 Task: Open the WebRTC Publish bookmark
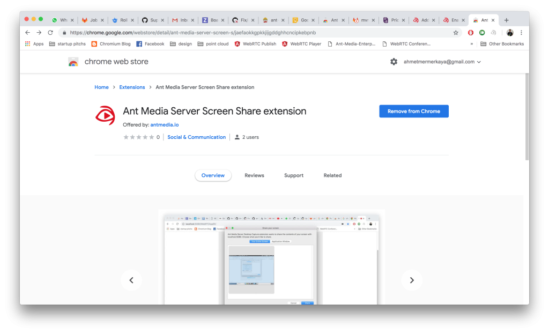[x=255, y=44]
